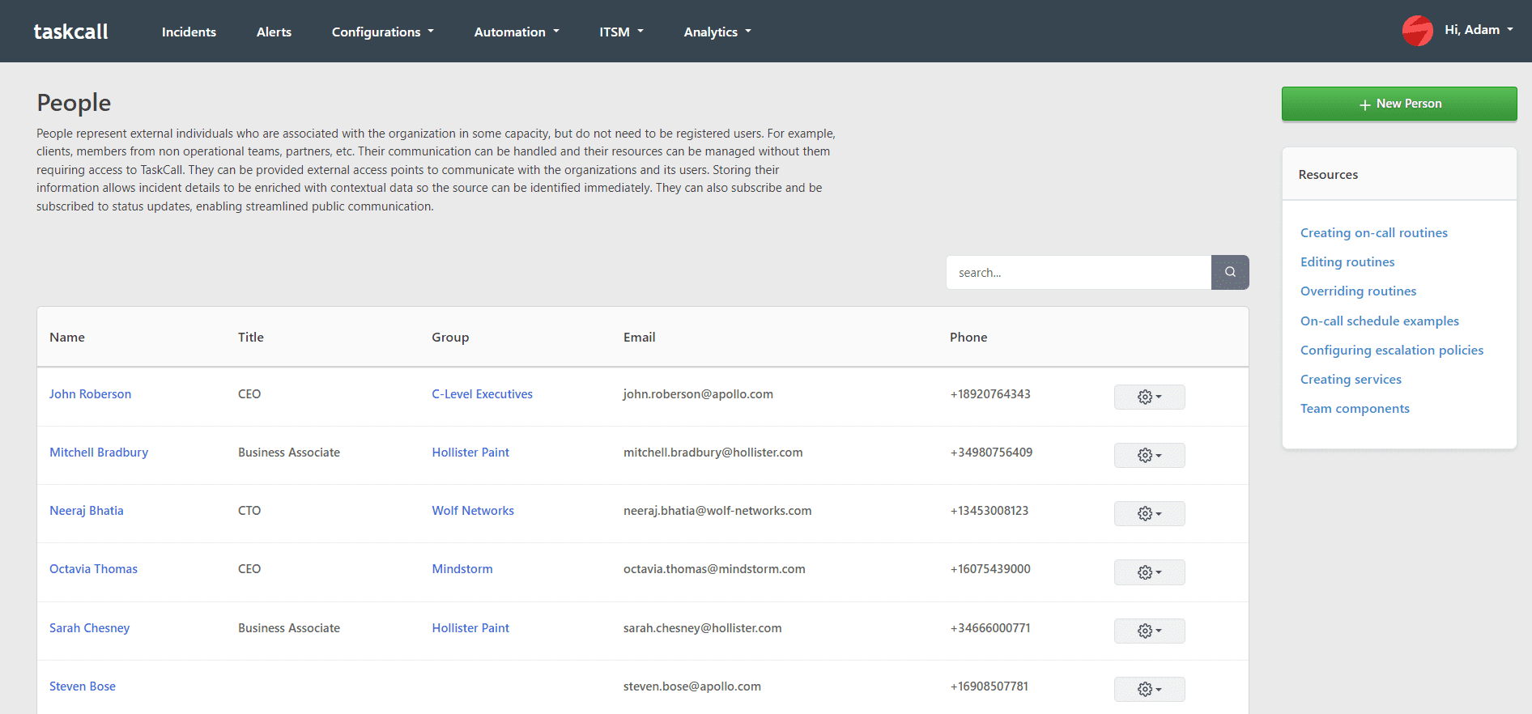Open gear menu for Octavia Thomas
The image size is (1532, 714).
tap(1149, 572)
